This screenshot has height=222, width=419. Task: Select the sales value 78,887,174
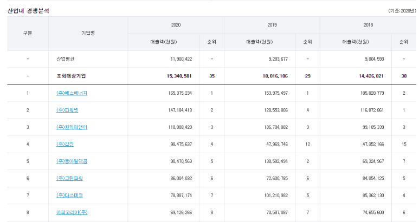click(x=181, y=195)
